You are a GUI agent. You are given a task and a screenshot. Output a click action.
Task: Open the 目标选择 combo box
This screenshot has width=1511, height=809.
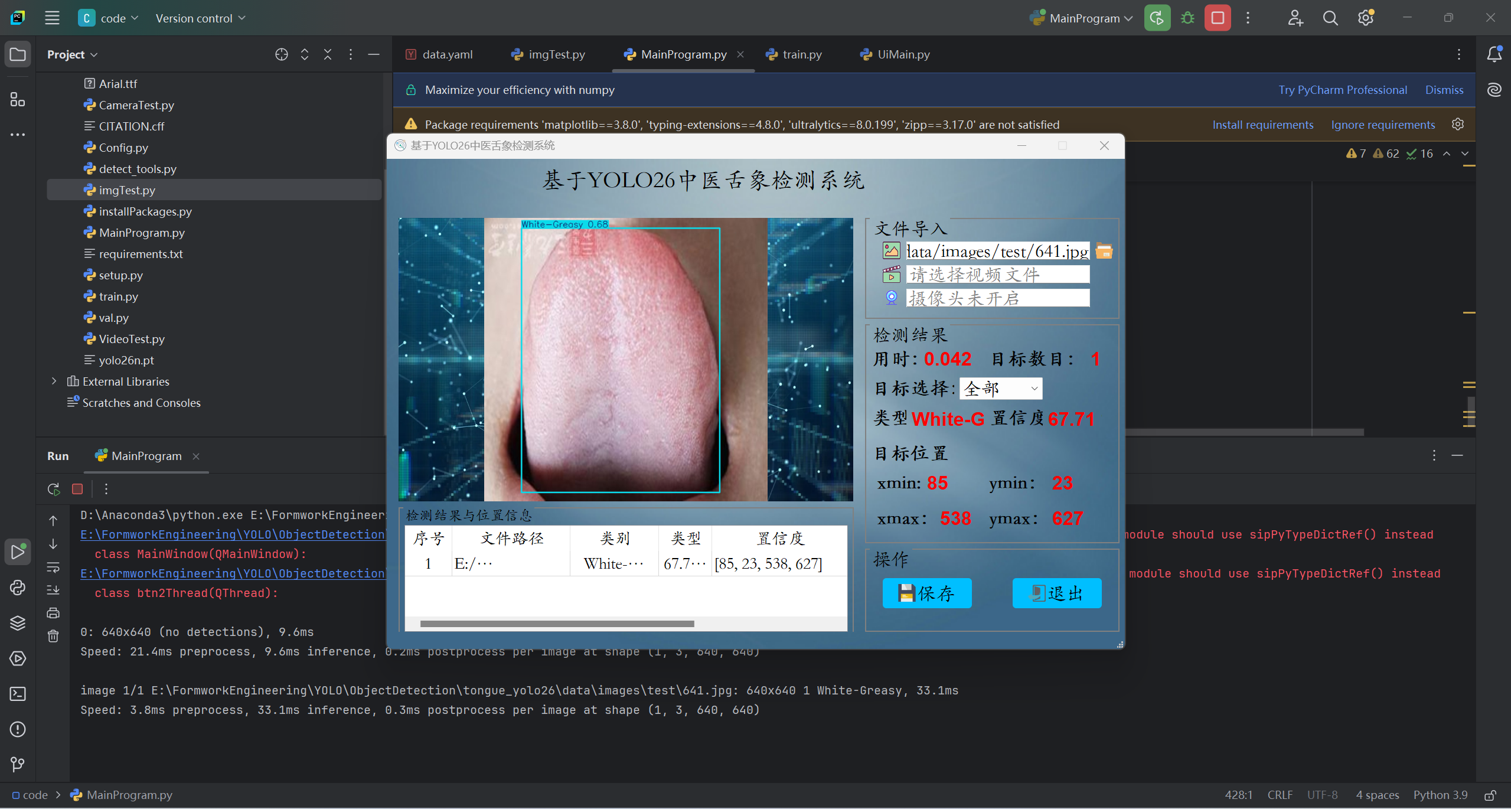[x=1001, y=388]
